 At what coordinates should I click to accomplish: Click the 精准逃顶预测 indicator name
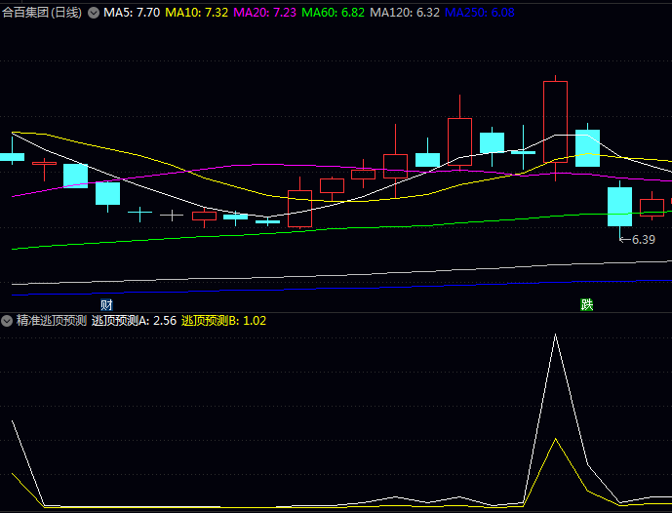(51, 320)
